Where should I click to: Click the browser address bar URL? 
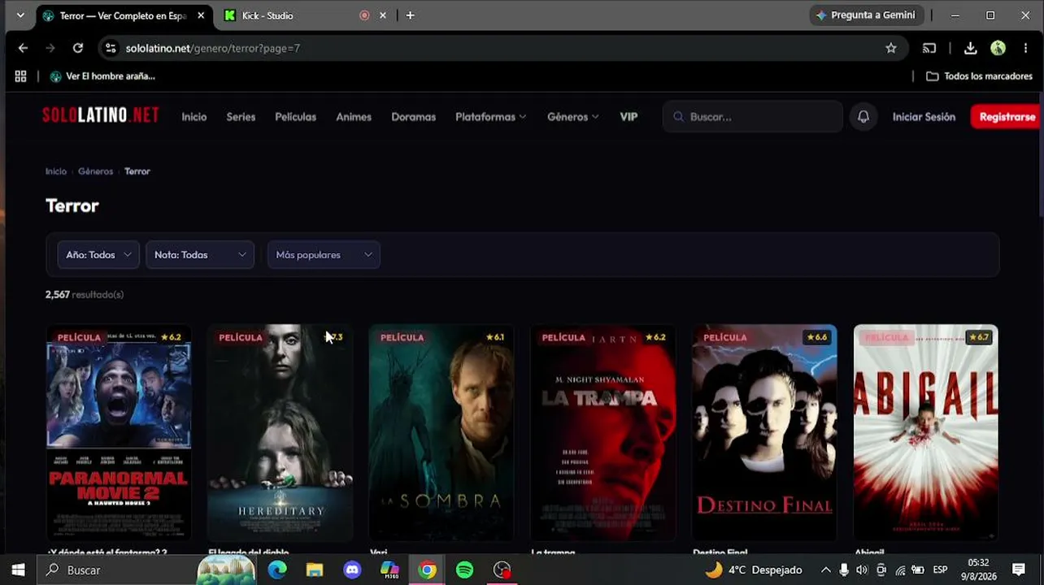(213, 48)
